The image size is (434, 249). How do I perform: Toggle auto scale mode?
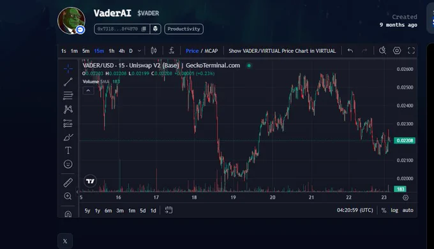[408, 210]
